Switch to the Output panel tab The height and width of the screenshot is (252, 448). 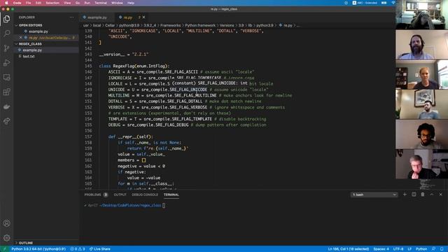coord(120,195)
